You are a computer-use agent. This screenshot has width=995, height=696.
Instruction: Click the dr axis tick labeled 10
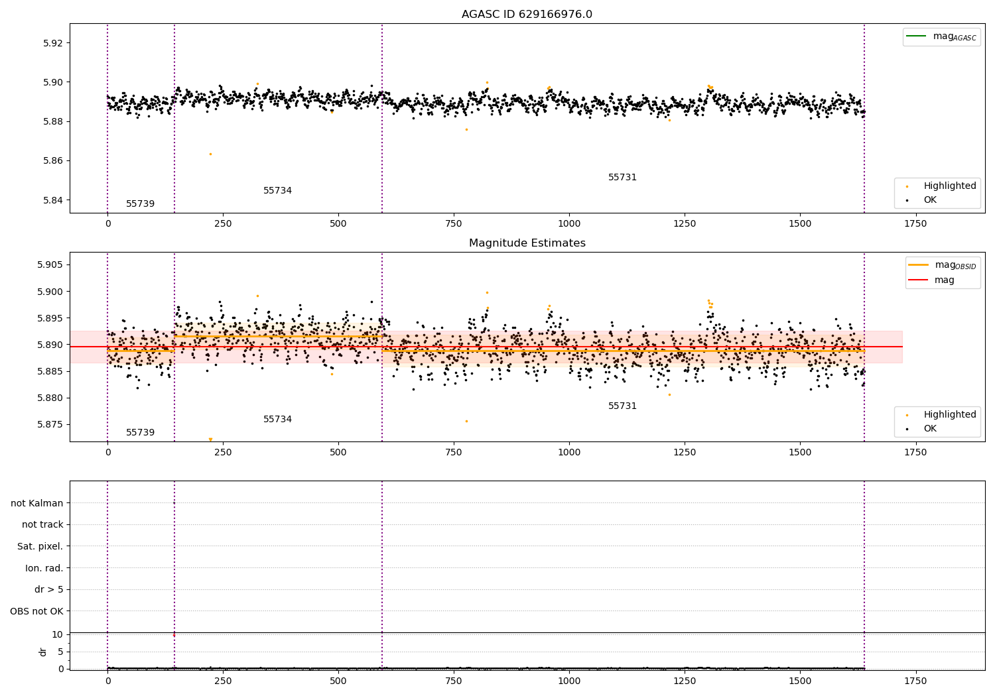pyautogui.click(x=58, y=634)
